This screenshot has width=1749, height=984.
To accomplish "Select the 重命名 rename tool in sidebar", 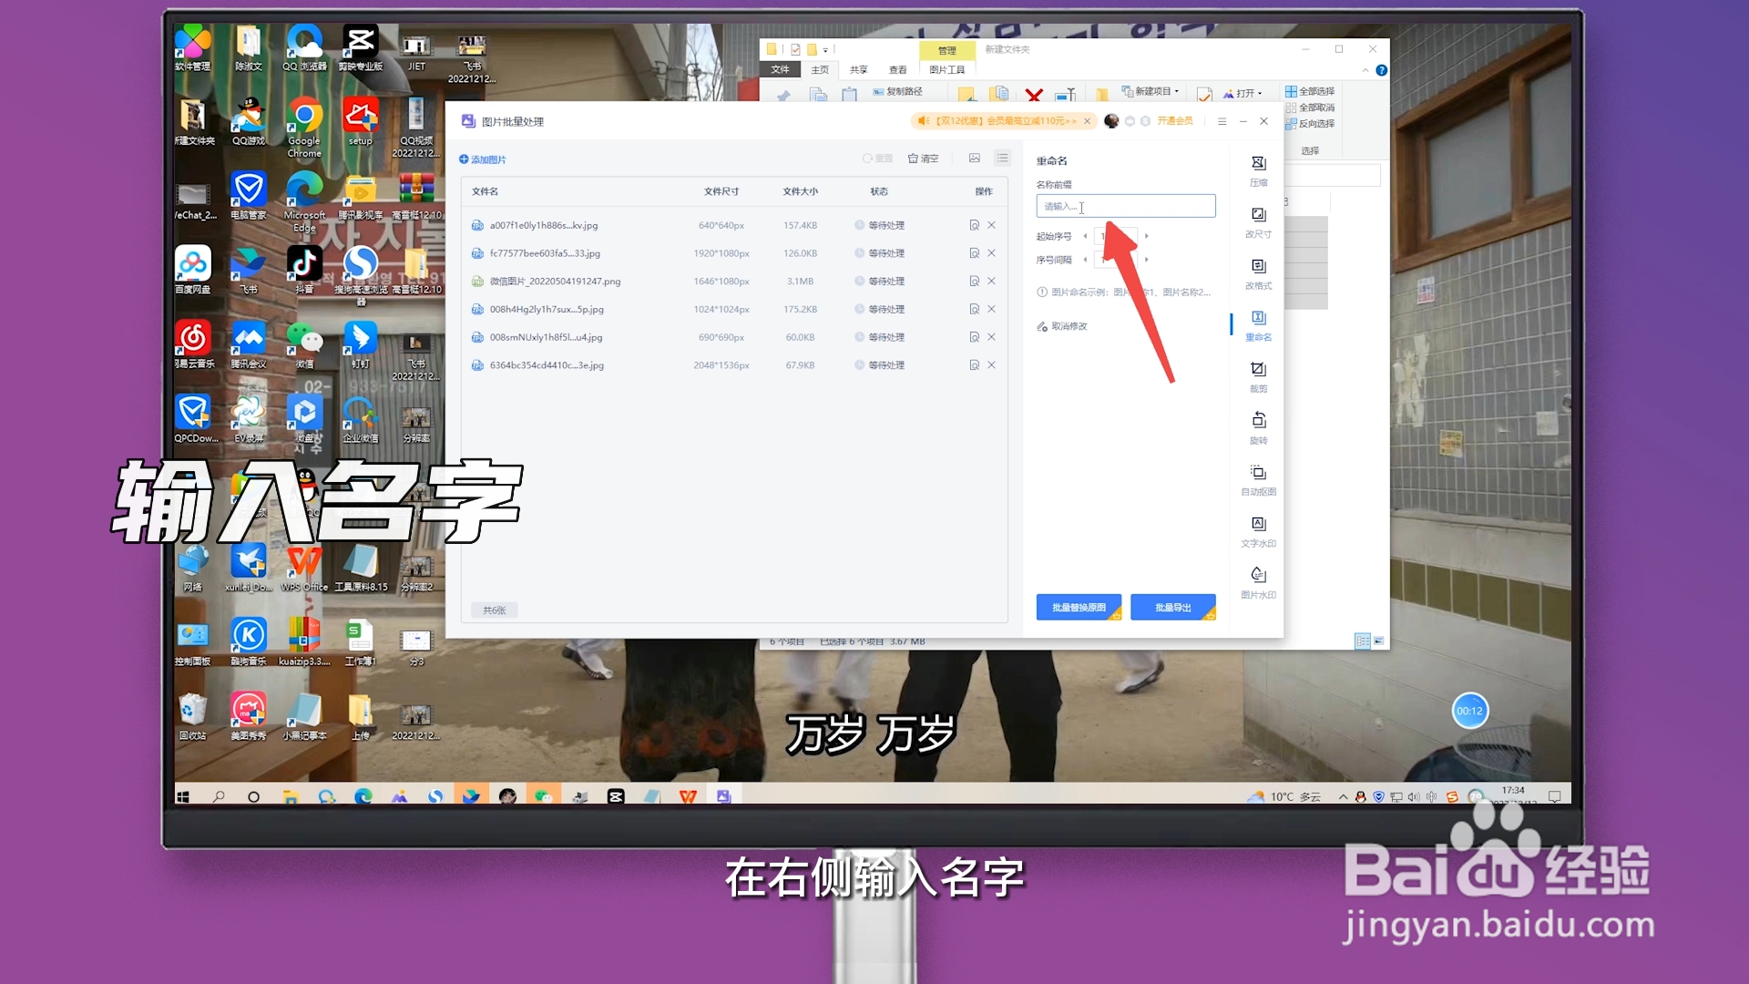I will [x=1258, y=325].
